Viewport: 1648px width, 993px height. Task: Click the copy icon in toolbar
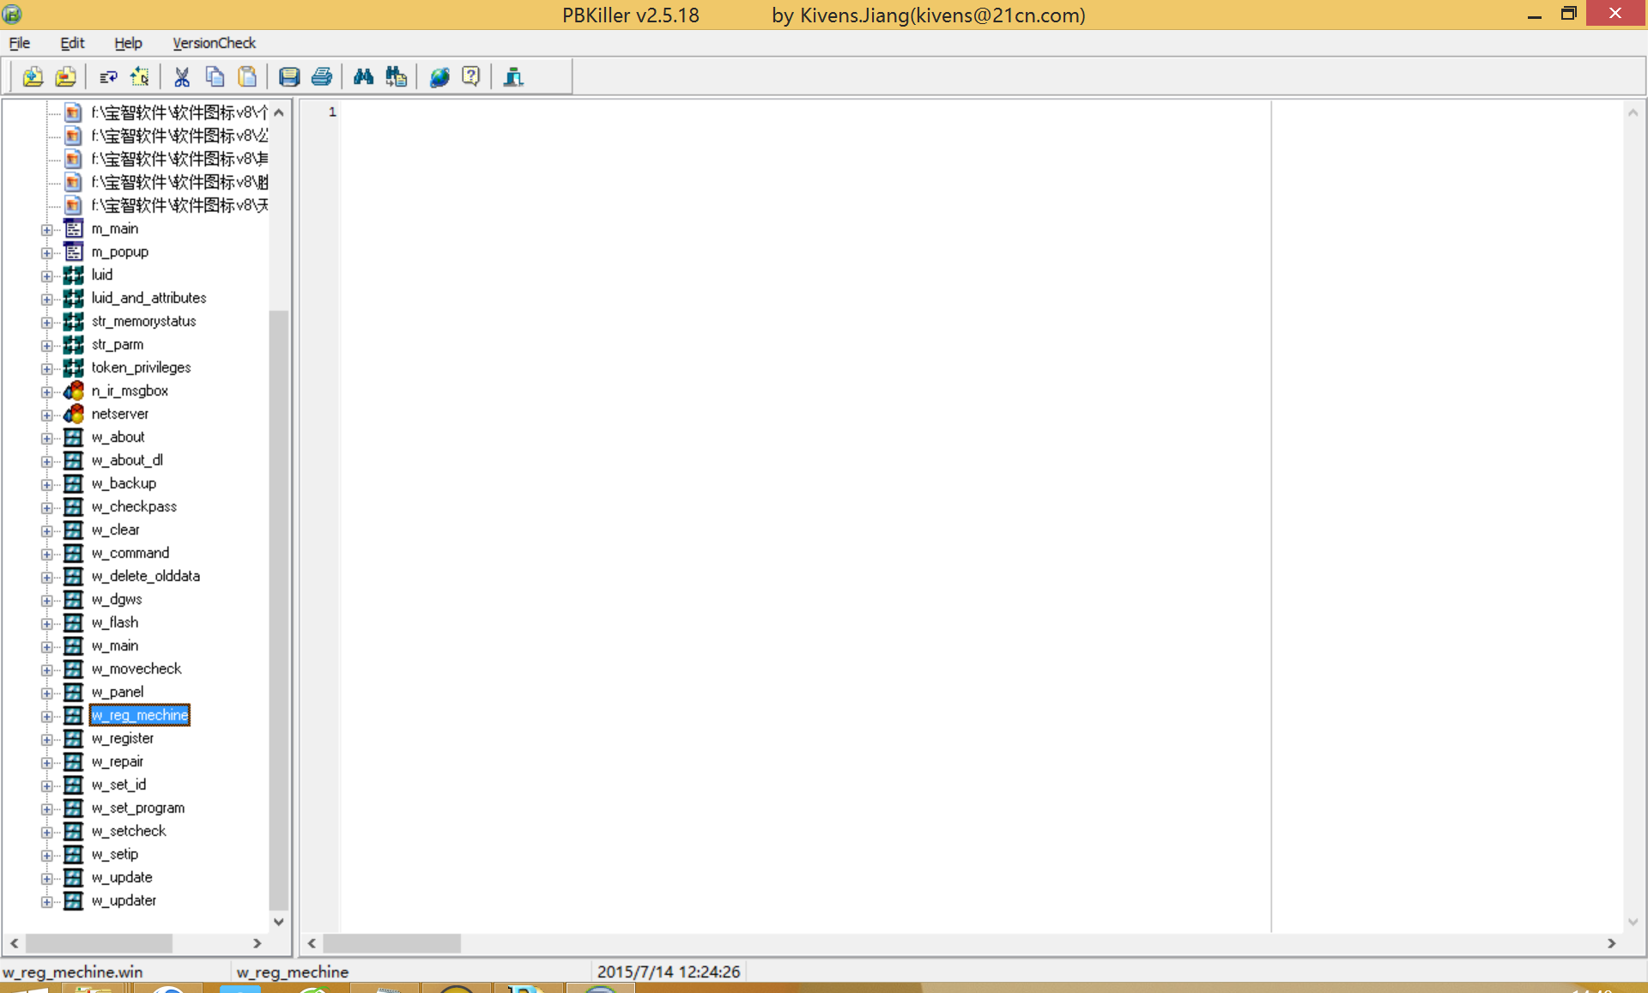point(215,77)
